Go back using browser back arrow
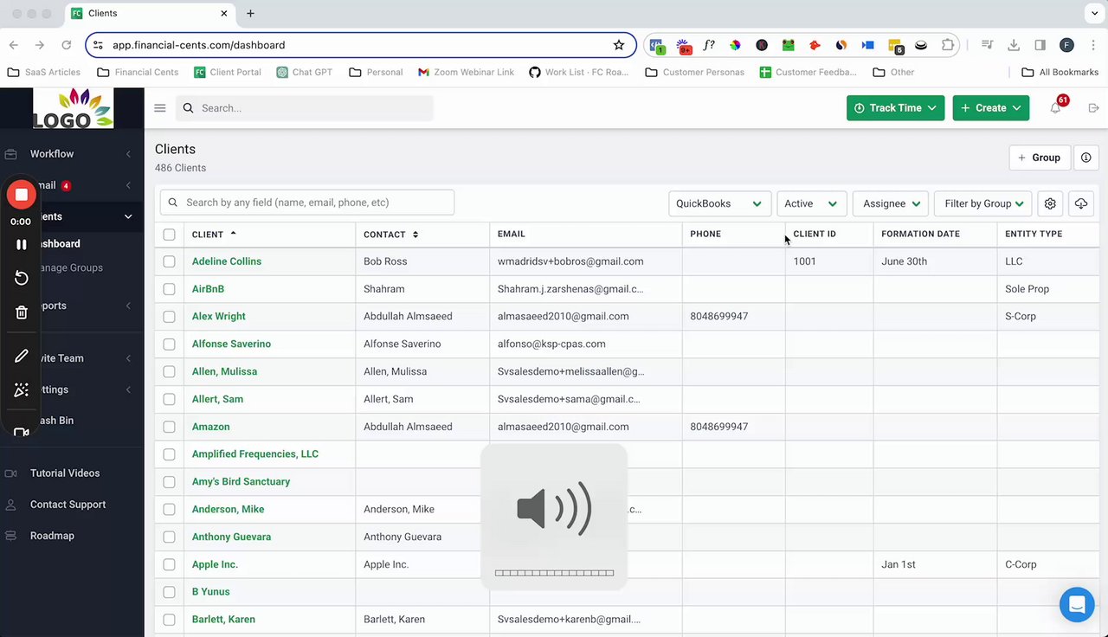Screen dimensions: 1108x637 (14, 45)
